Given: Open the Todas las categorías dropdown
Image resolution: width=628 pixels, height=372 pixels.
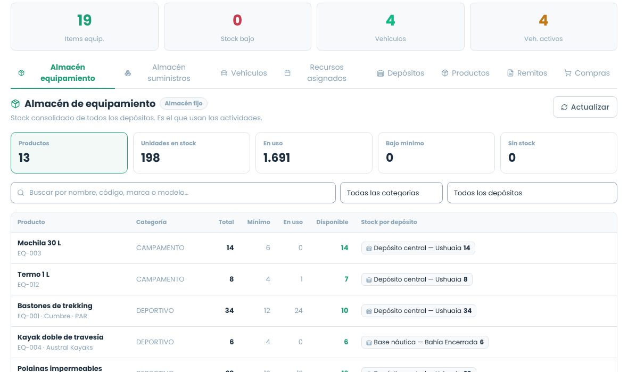Looking at the screenshot, I should pos(391,193).
